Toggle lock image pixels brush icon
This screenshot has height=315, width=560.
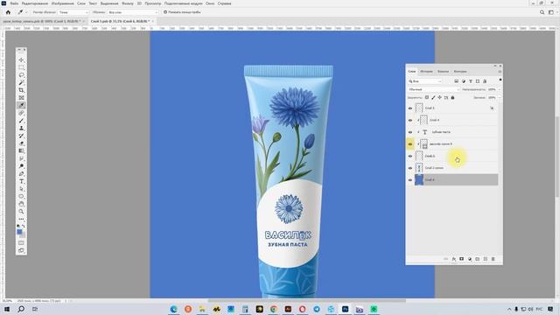[x=433, y=97]
